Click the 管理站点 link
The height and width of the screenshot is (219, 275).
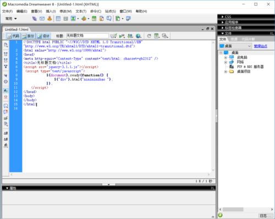[260, 46]
